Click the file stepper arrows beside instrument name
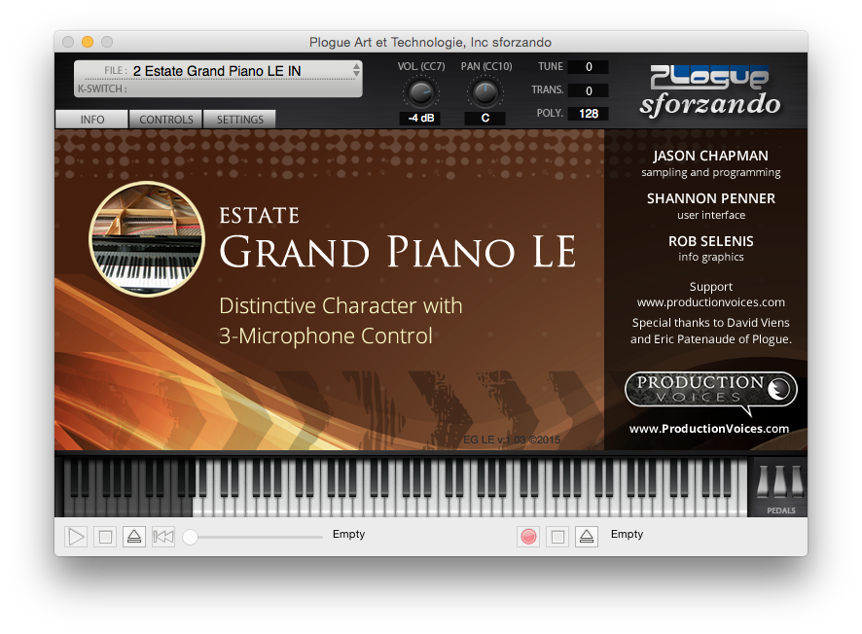Screen dimensions: 862x634 357,70
